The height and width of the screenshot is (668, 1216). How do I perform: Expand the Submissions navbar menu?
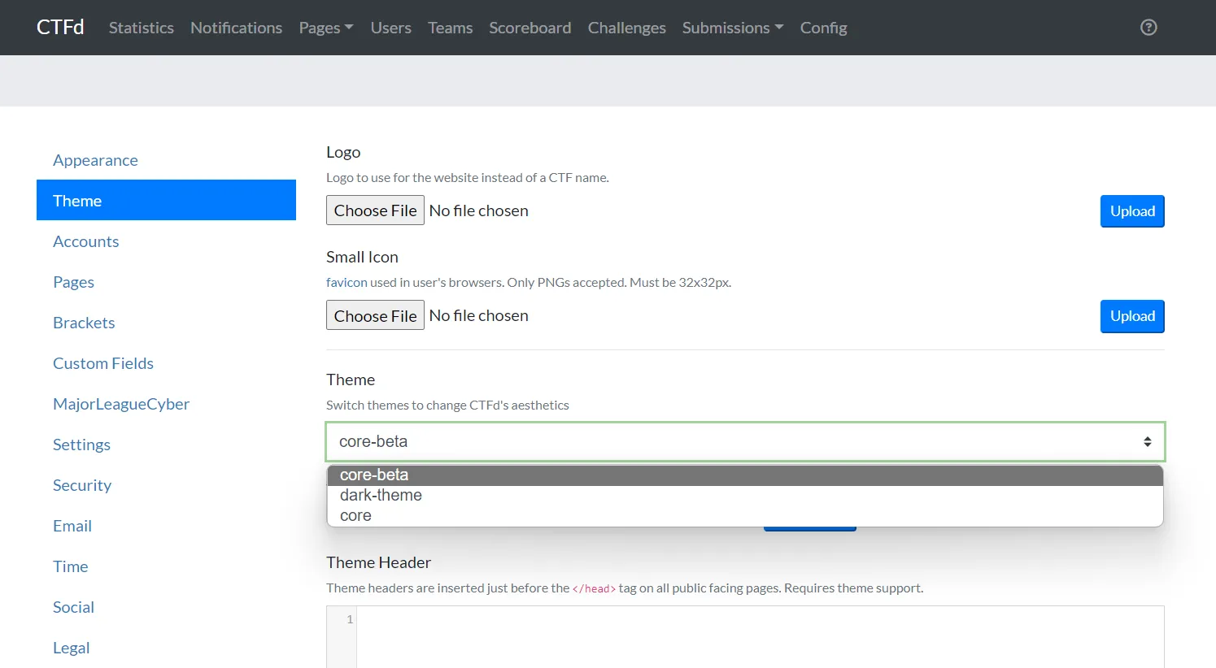[732, 28]
